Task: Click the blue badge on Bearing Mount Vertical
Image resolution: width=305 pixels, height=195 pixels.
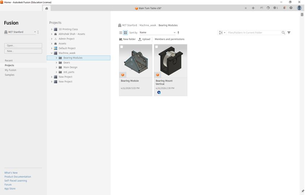Action: (159, 92)
